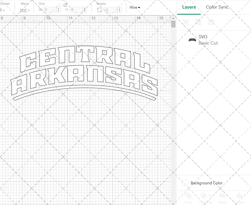Click the Basic Cut layer label

(x=208, y=43)
